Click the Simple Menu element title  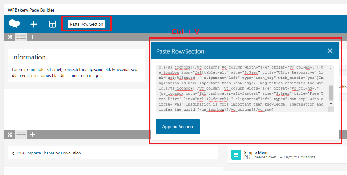pos(256,152)
